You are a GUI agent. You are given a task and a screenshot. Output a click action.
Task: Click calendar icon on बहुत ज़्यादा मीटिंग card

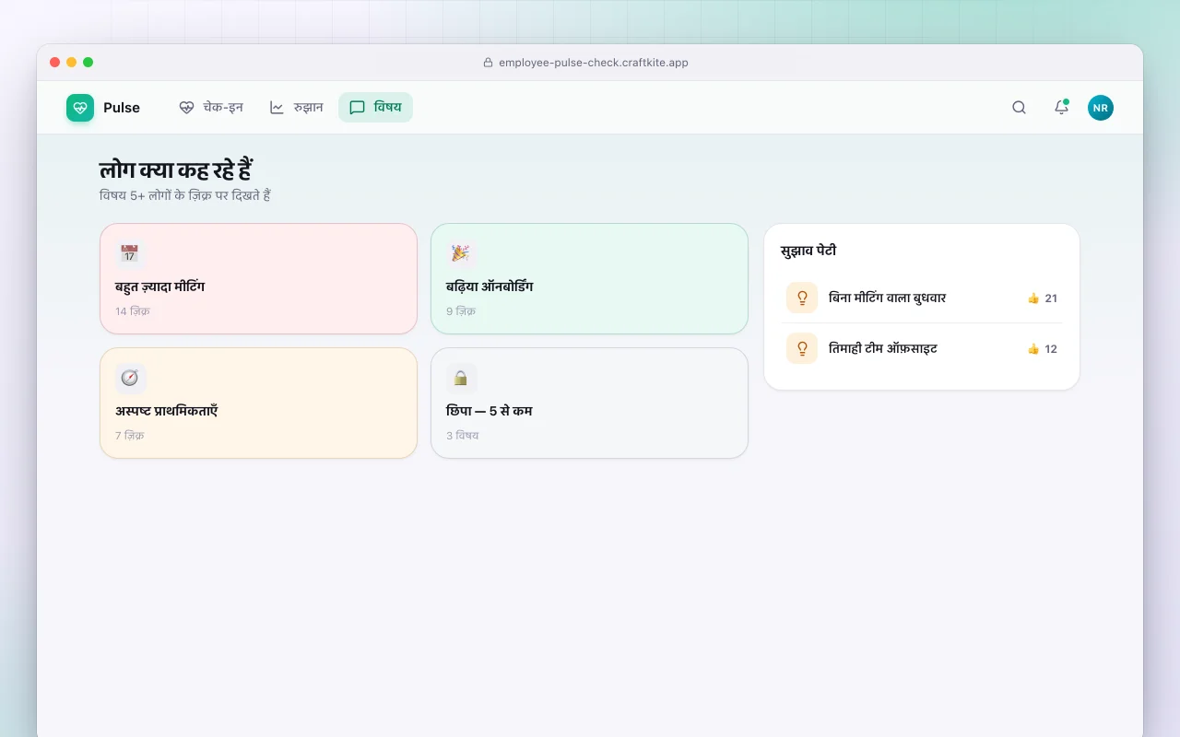(x=130, y=253)
